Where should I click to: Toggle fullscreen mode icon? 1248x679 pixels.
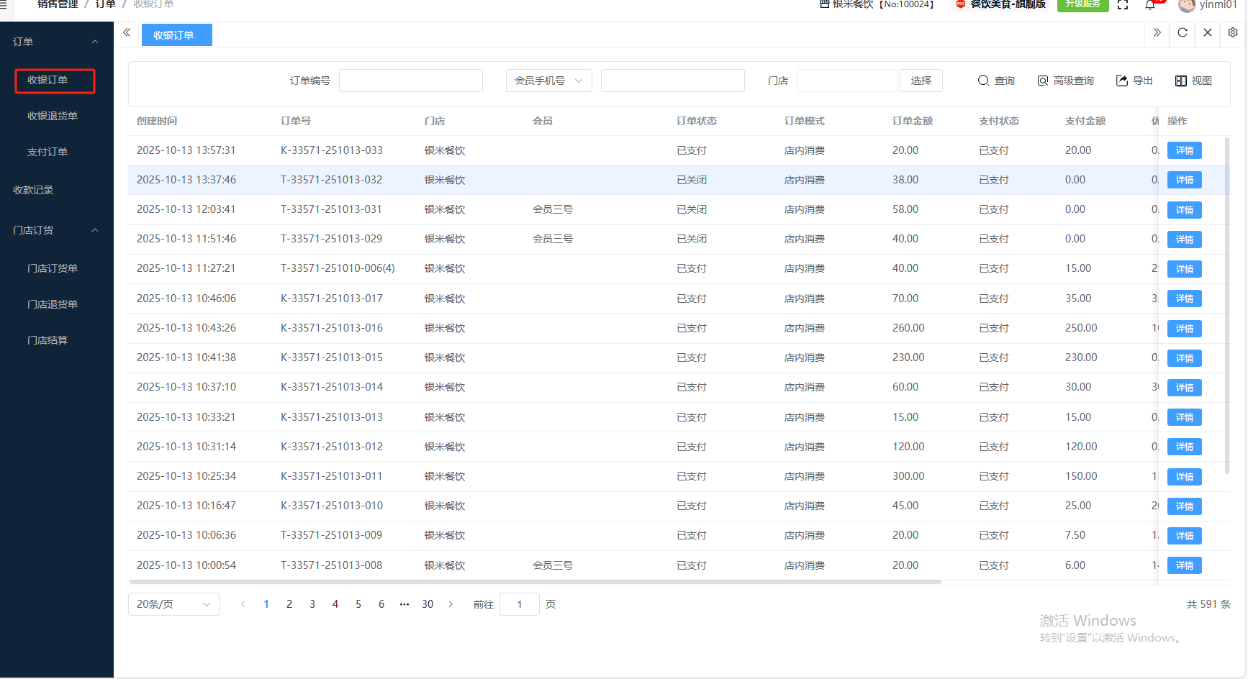coord(1122,6)
